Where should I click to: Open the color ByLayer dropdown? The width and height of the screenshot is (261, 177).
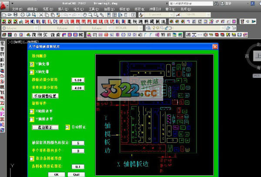[x=20, y=28]
